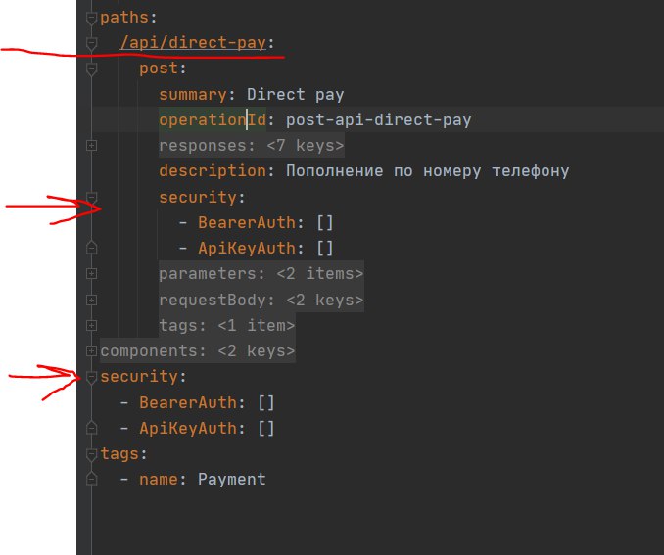Screen dimensions: 664x555
Task: Click the fold end marker beside nested ApiKeyAuth
Action: click(x=91, y=248)
